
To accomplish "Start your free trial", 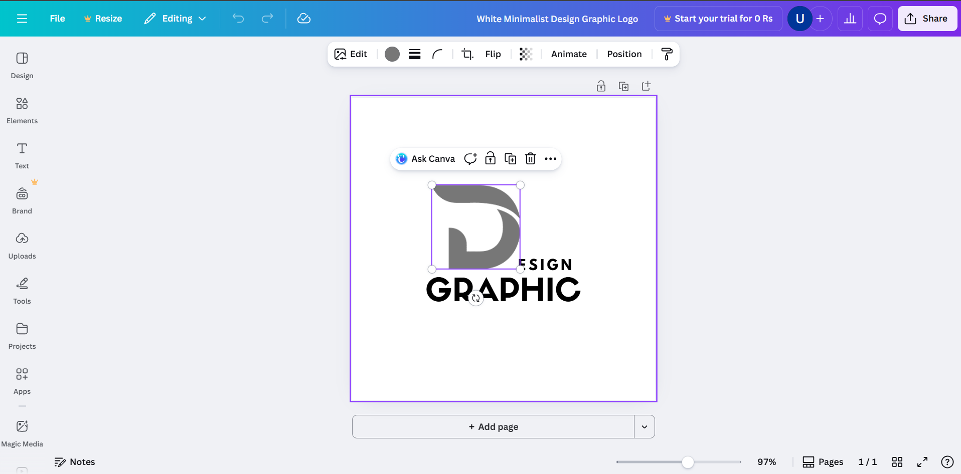I will coord(718,19).
